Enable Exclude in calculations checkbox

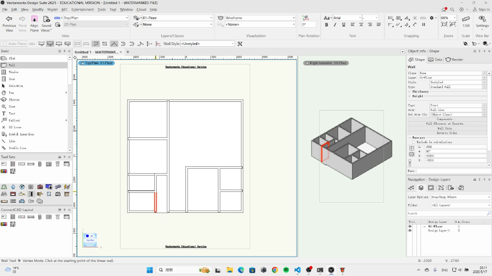pos(414,142)
